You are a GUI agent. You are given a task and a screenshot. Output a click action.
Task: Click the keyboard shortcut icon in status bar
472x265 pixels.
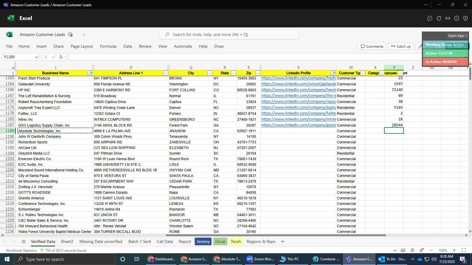403,250
